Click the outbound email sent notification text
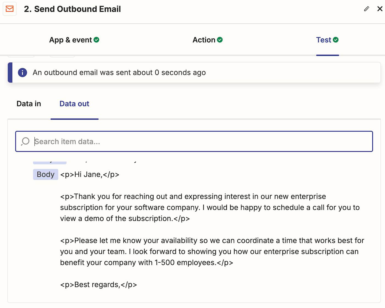385x308 pixels. coord(119,73)
